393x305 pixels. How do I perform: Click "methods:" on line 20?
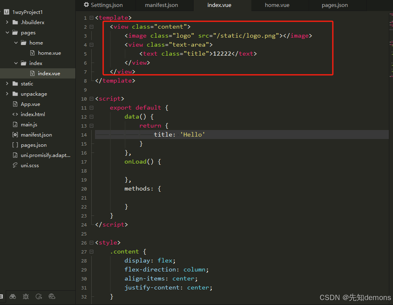[x=139, y=189]
